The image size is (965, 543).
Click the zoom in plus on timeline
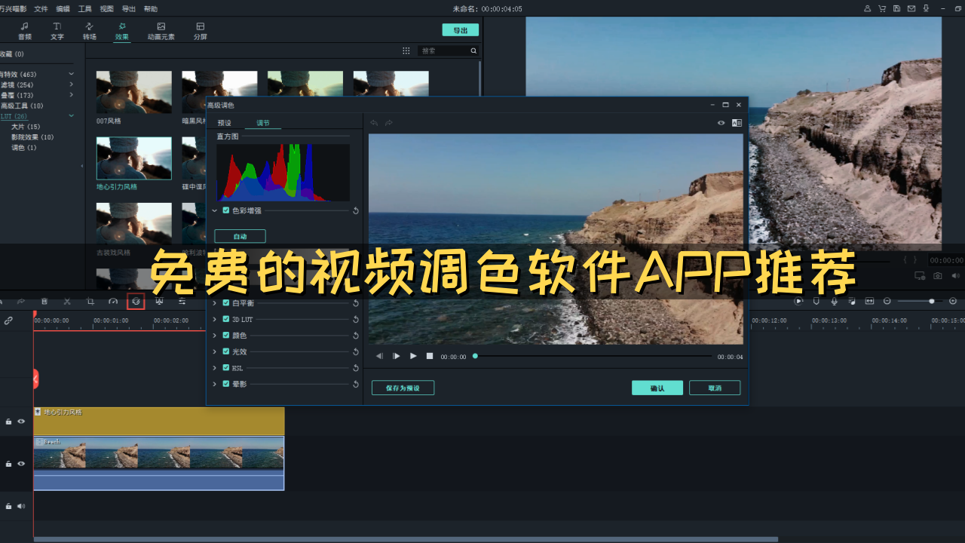[953, 301]
